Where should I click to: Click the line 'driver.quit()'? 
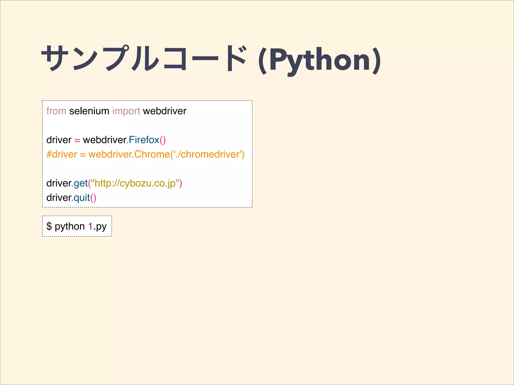click(x=71, y=198)
